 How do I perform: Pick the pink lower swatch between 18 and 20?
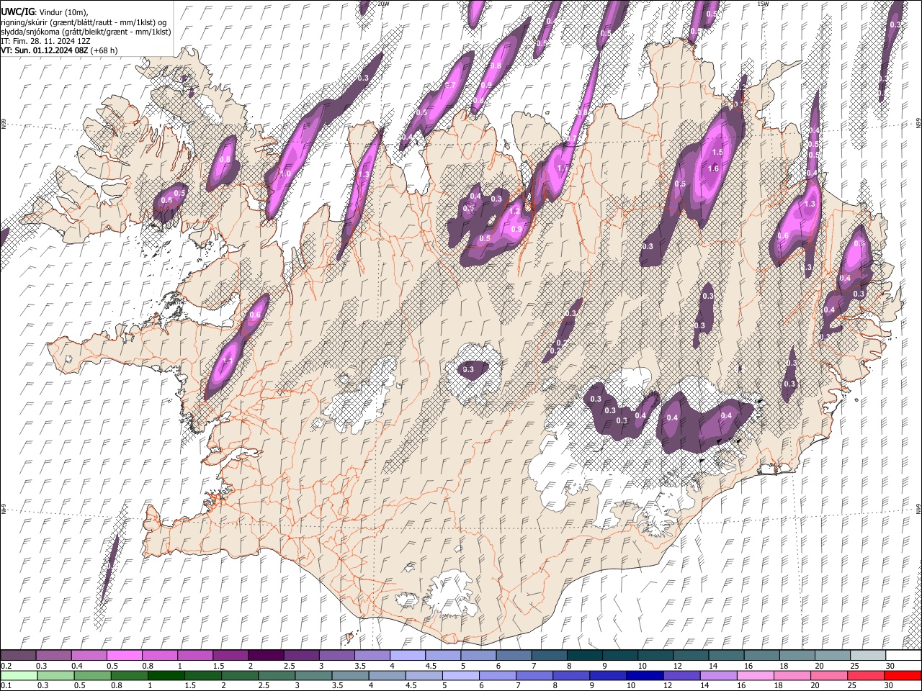pos(791,675)
